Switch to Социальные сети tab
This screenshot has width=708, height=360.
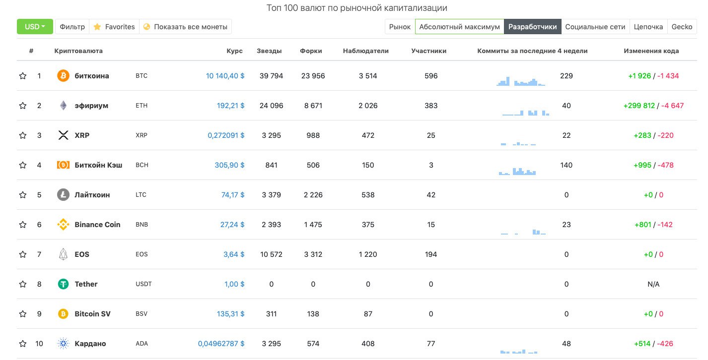[x=595, y=27]
